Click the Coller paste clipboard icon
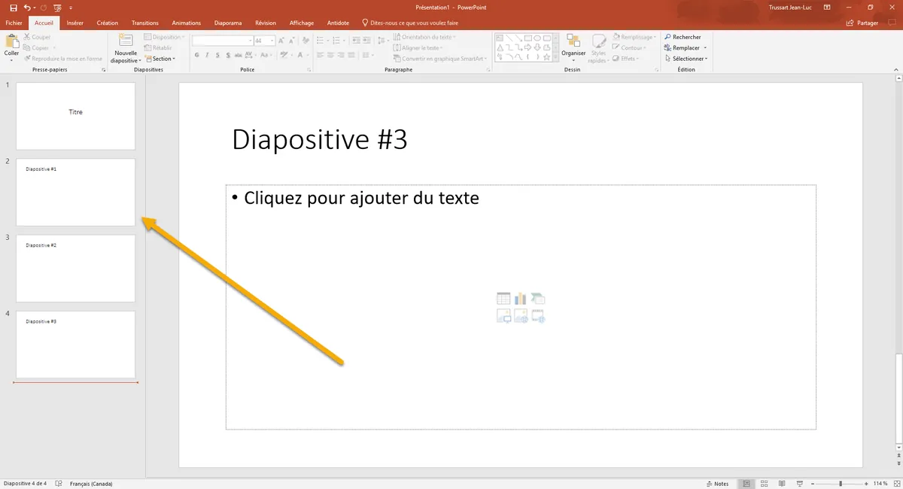This screenshot has width=903, height=489. coord(12,41)
